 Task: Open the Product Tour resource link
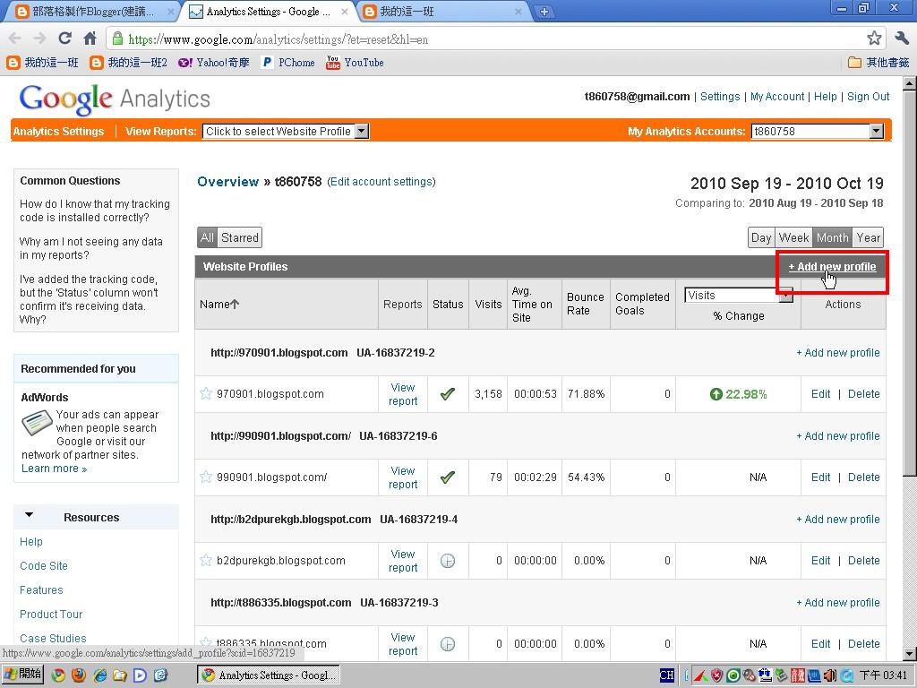tap(51, 615)
